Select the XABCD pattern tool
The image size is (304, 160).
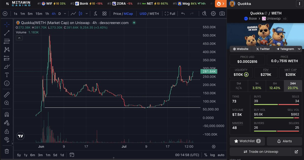pyautogui.click(x=7, y=50)
